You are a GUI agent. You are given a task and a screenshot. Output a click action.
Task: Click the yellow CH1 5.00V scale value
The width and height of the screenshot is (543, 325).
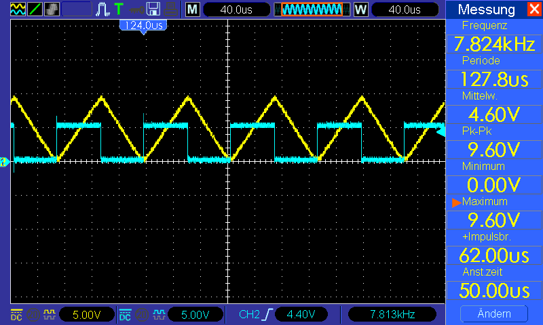87,315
